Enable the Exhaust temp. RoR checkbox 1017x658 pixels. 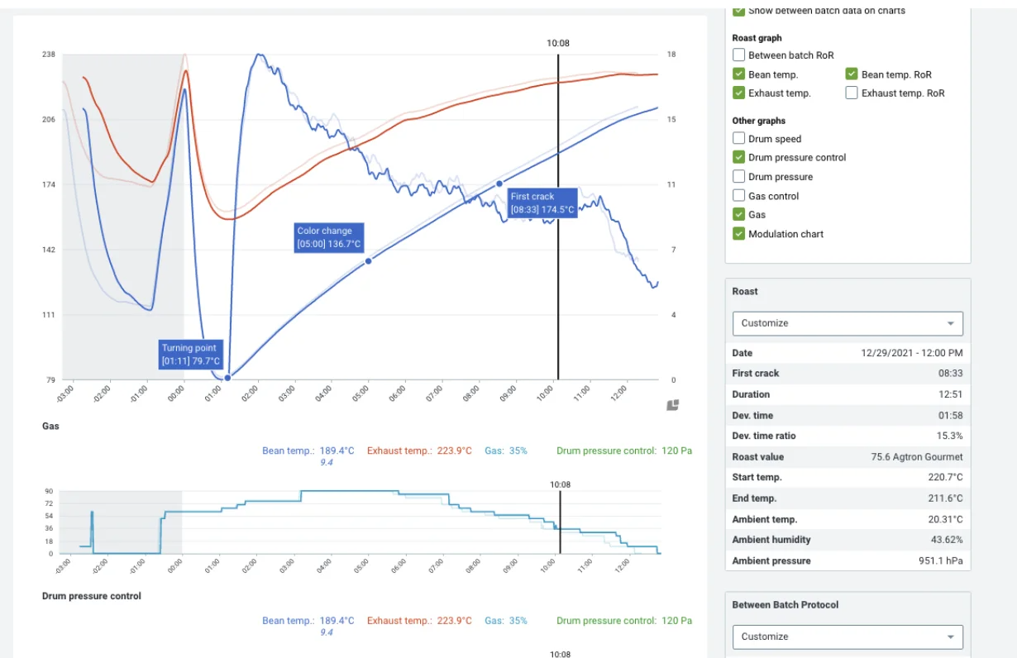click(x=852, y=93)
